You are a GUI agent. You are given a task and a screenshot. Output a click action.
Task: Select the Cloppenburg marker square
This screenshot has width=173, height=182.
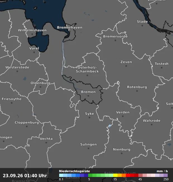pos(27,126)
